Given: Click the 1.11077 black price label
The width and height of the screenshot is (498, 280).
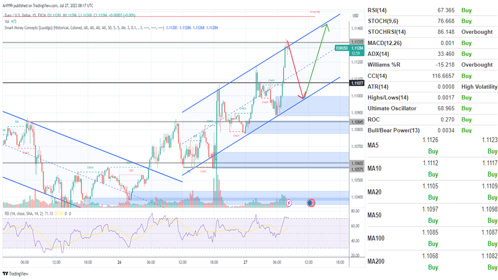Looking at the screenshot, I should 357,83.
